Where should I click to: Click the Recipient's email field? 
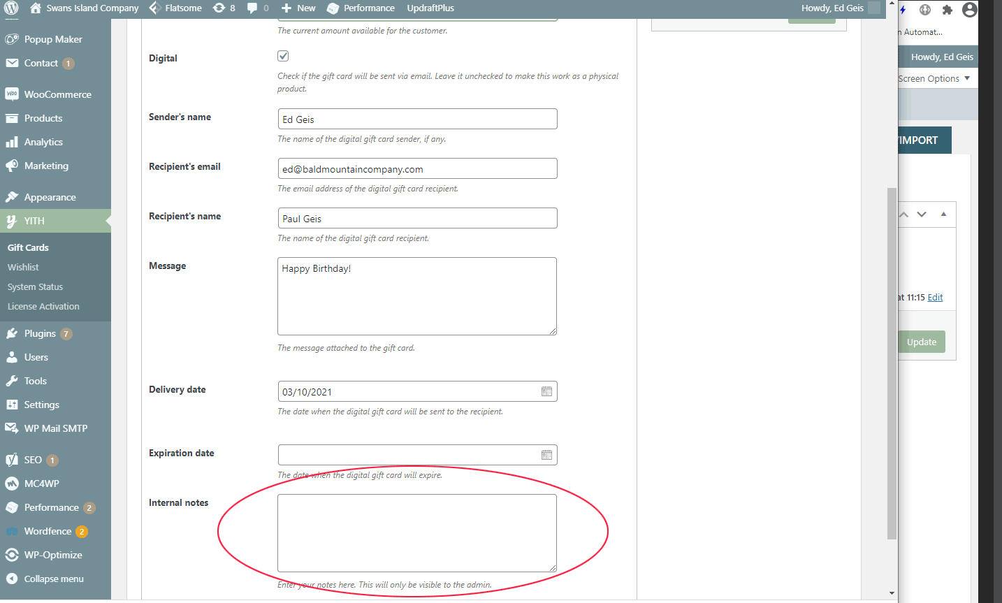pos(417,168)
